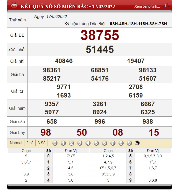The image size is (178, 192).
Task: Click the Giải bảy row label
Action: 17,132
